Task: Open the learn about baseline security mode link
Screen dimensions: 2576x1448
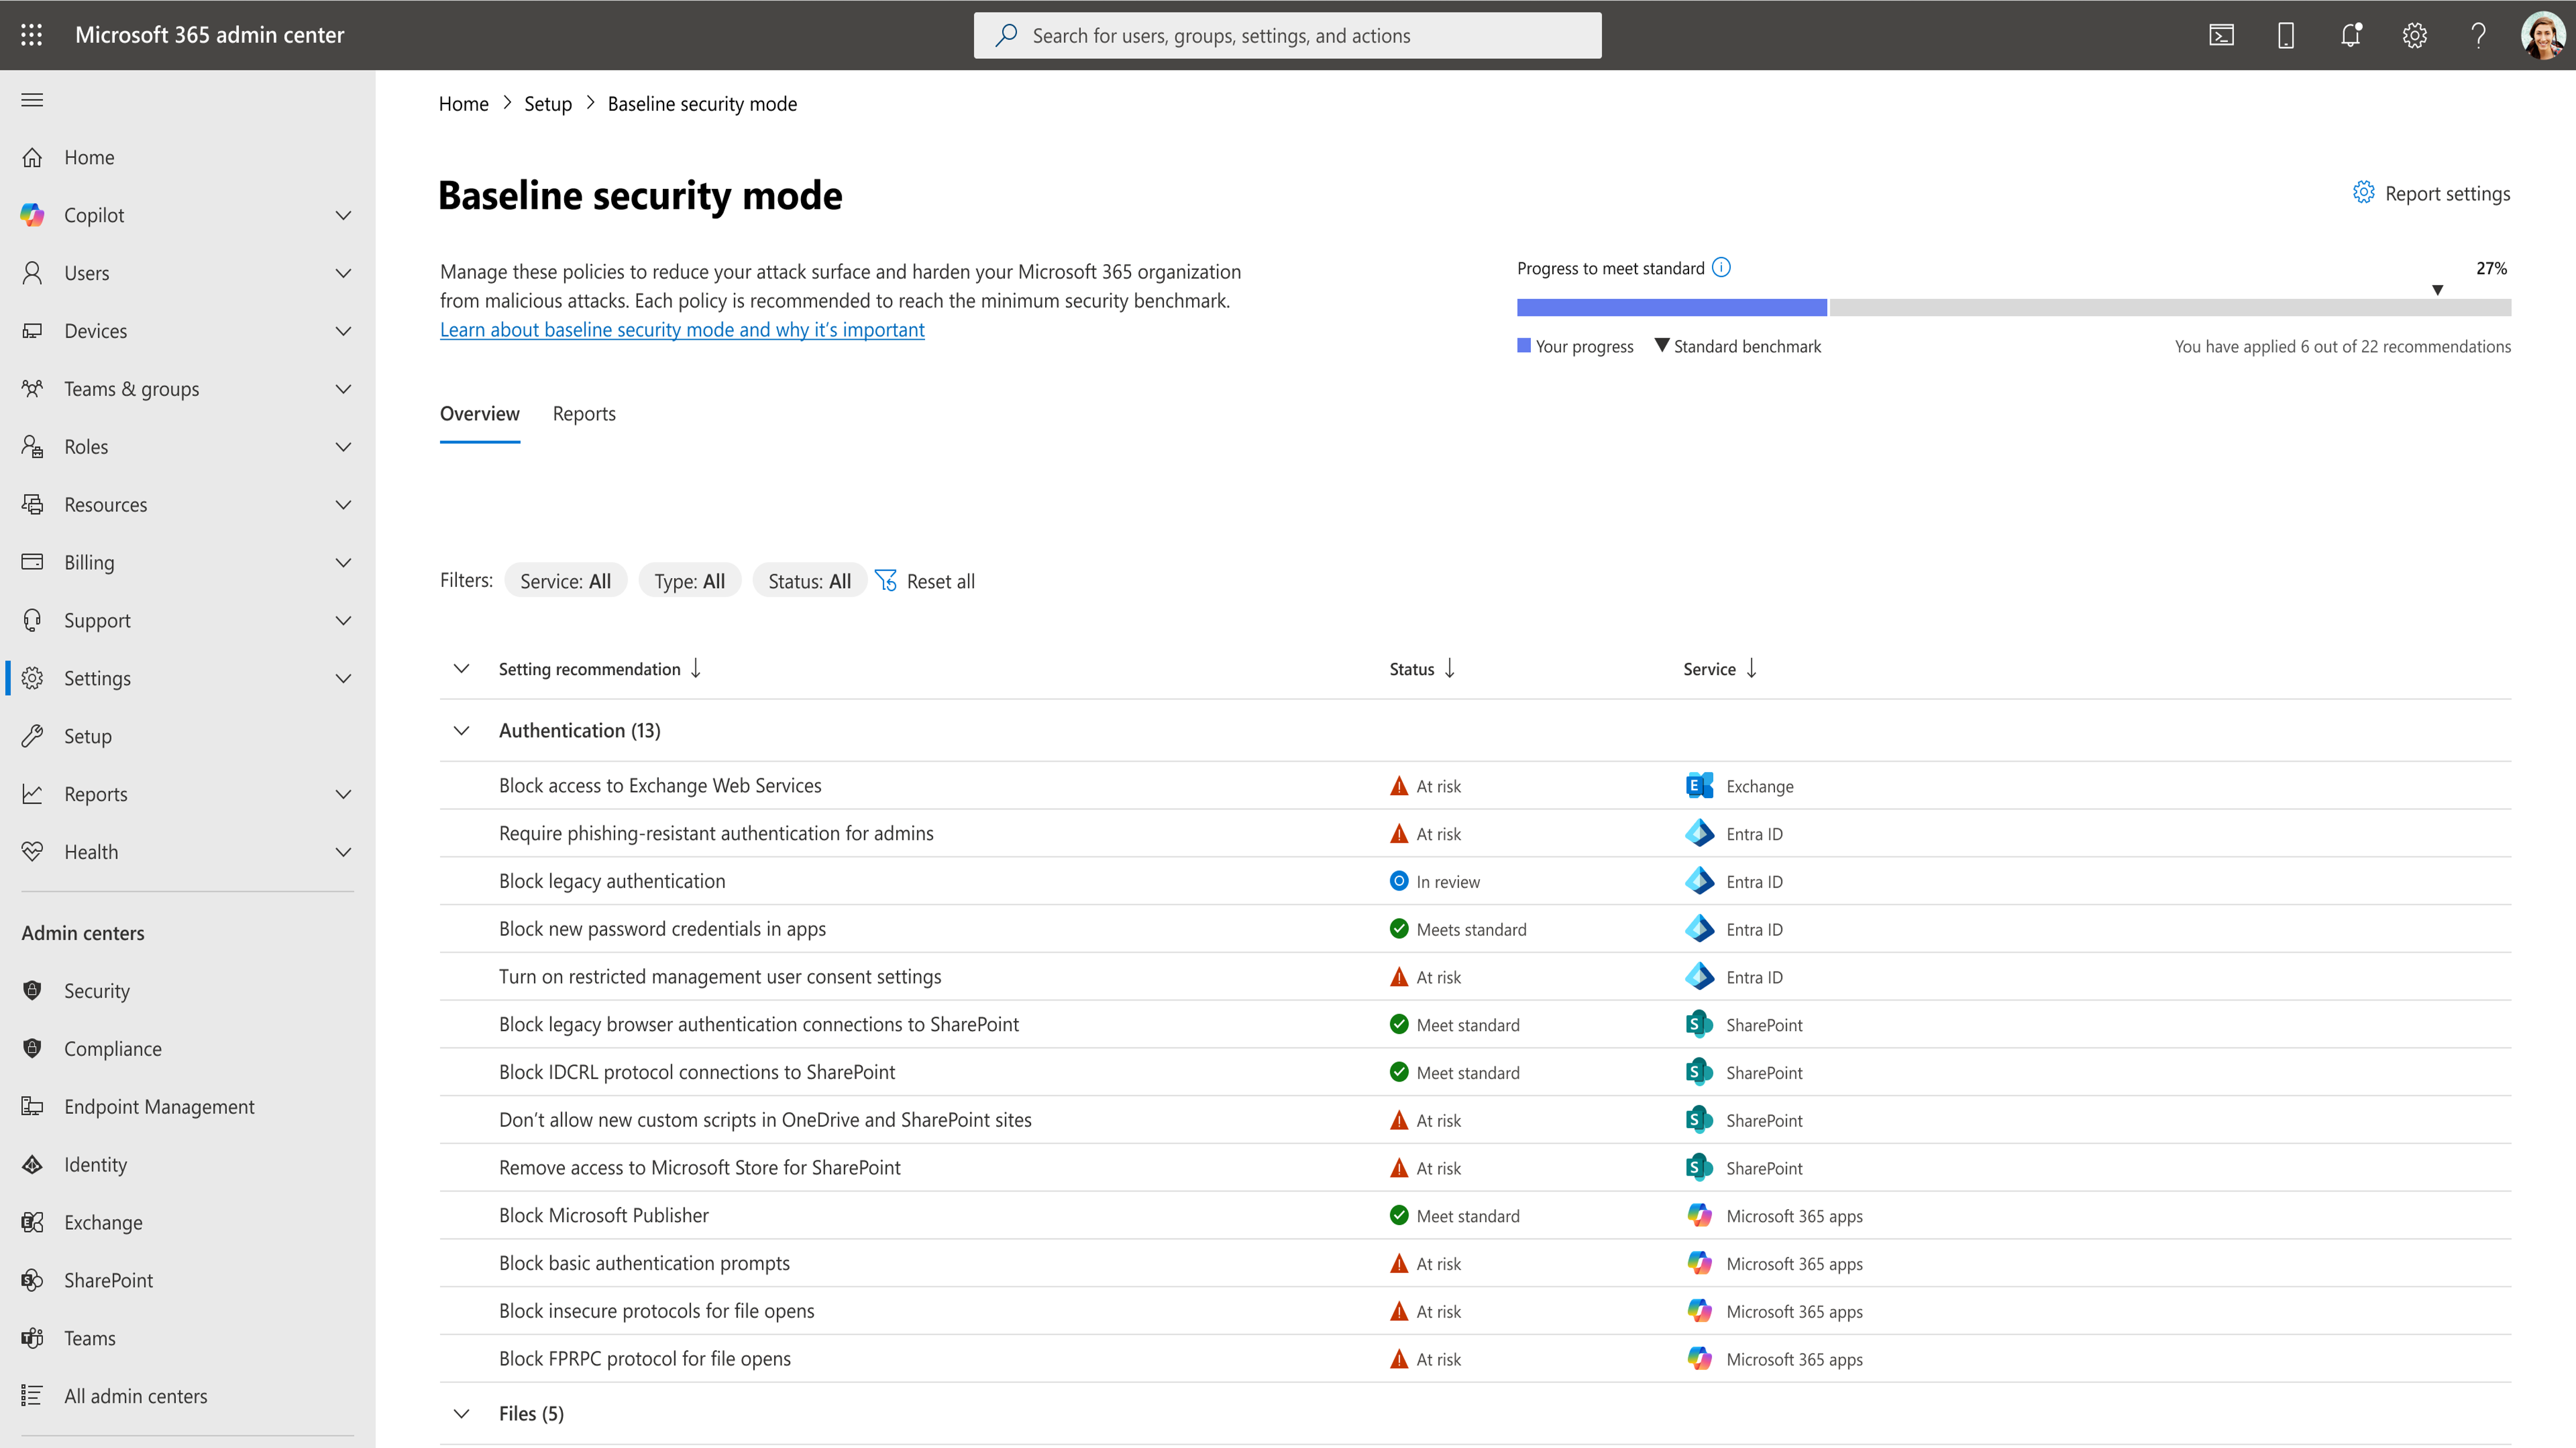Action: (x=682, y=329)
